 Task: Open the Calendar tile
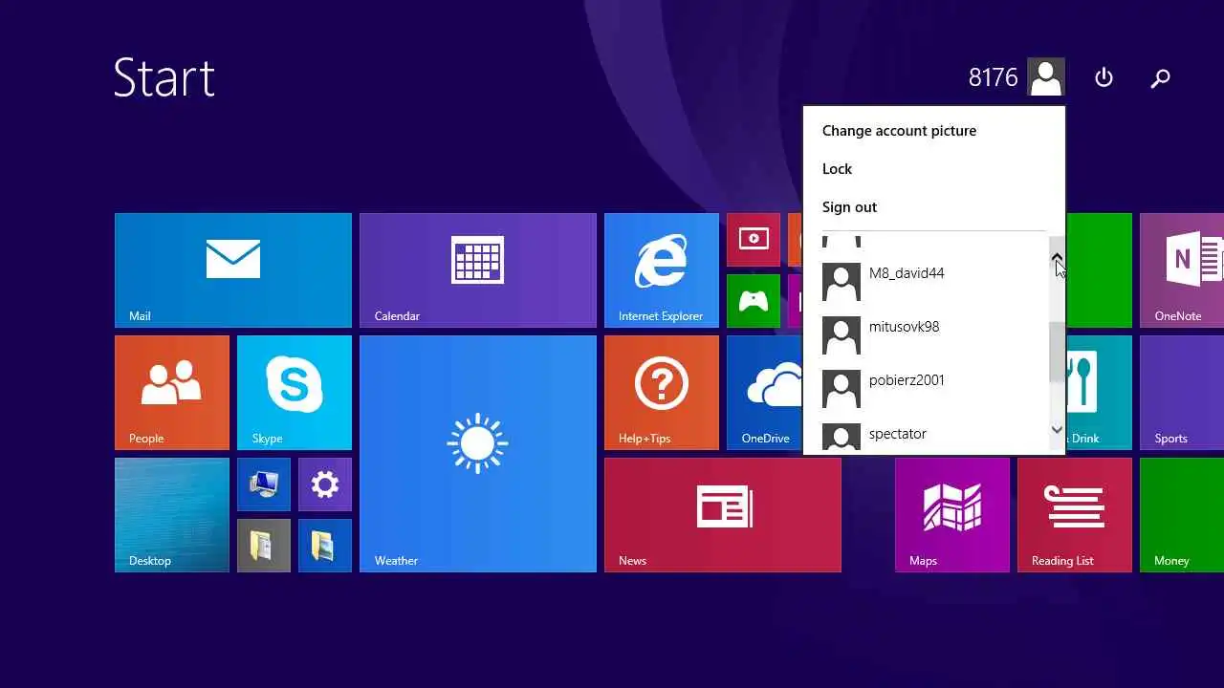(x=478, y=270)
